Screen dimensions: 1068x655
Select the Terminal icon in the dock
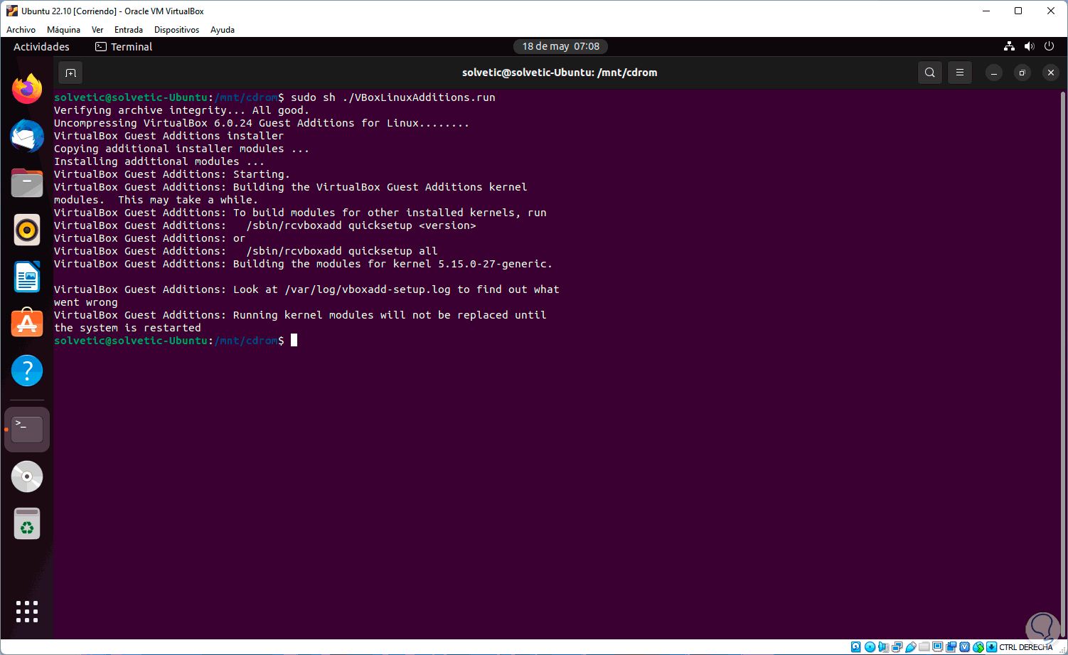27,430
